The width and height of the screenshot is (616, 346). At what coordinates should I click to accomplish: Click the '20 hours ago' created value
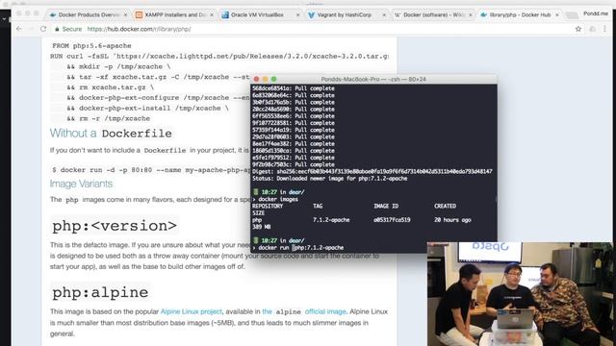(452, 220)
